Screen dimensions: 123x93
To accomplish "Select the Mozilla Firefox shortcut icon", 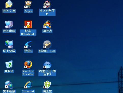I will [x=28, y=65].
